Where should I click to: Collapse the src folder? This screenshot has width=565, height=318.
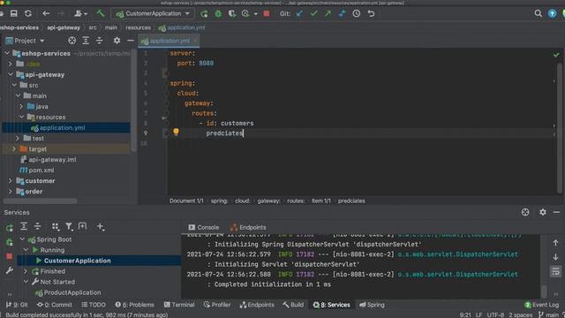click(14, 85)
